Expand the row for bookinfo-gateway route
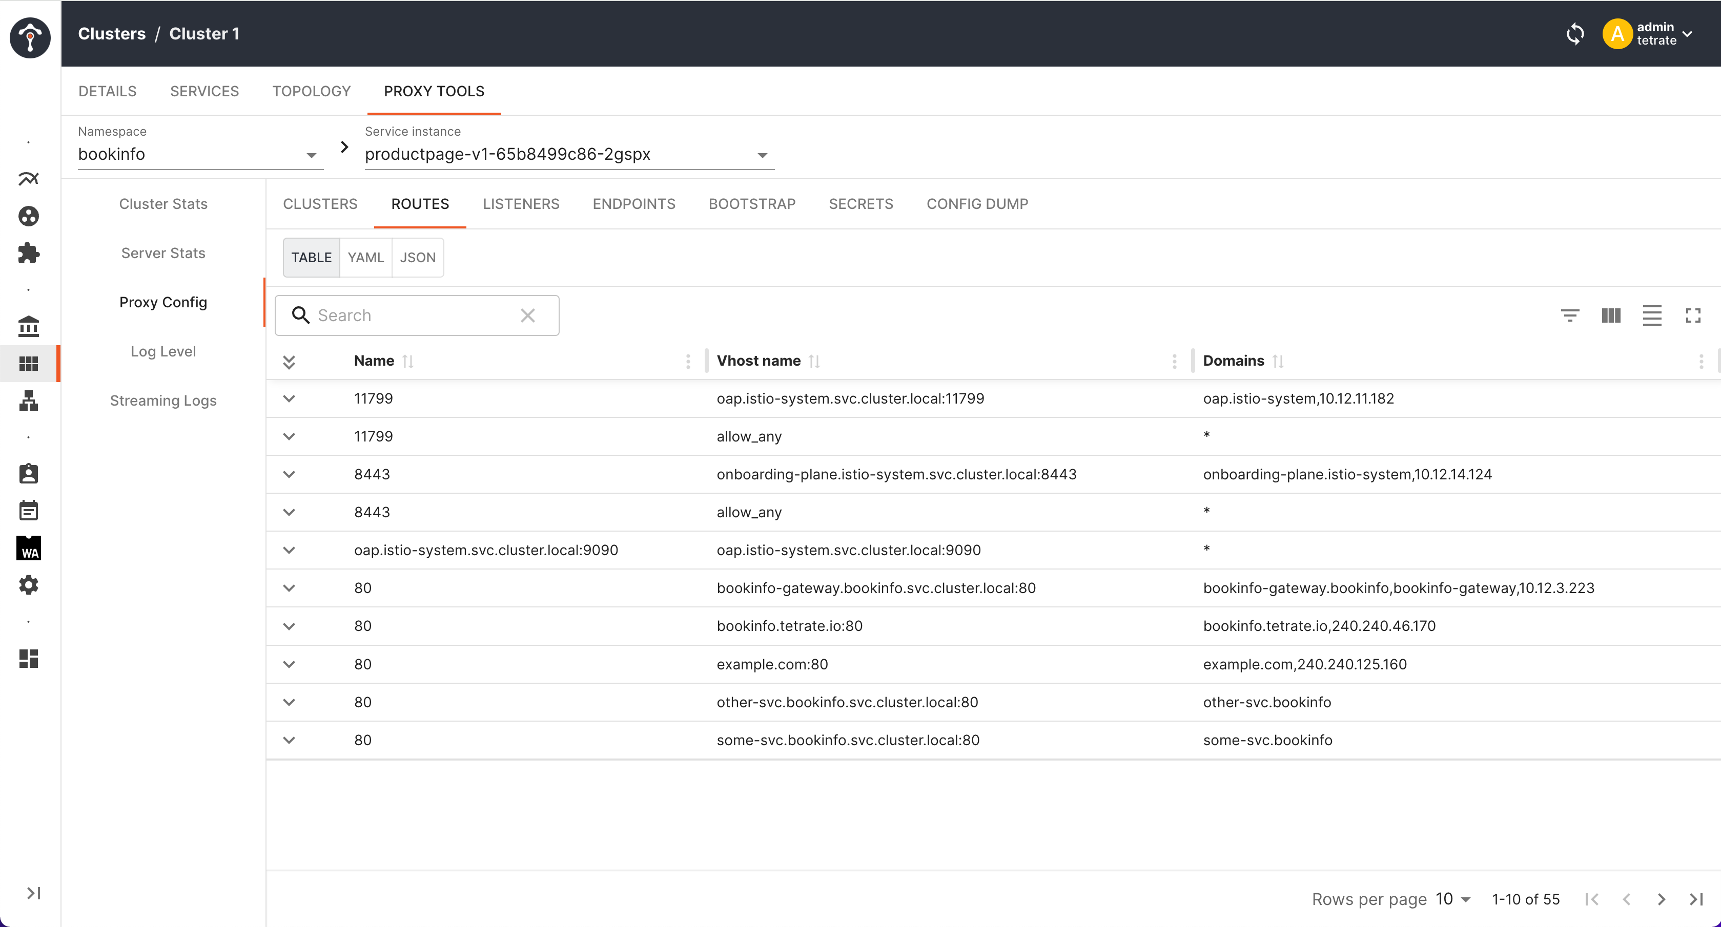 [289, 588]
